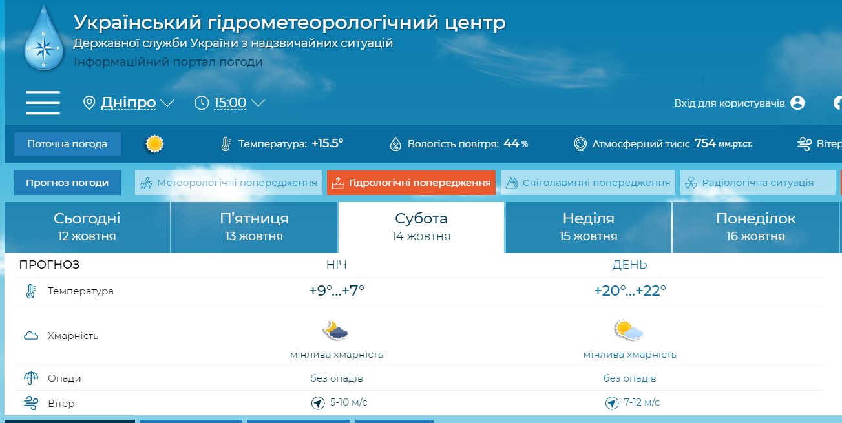Go to the Понеділок 16 жовтня tab

tap(755, 227)
